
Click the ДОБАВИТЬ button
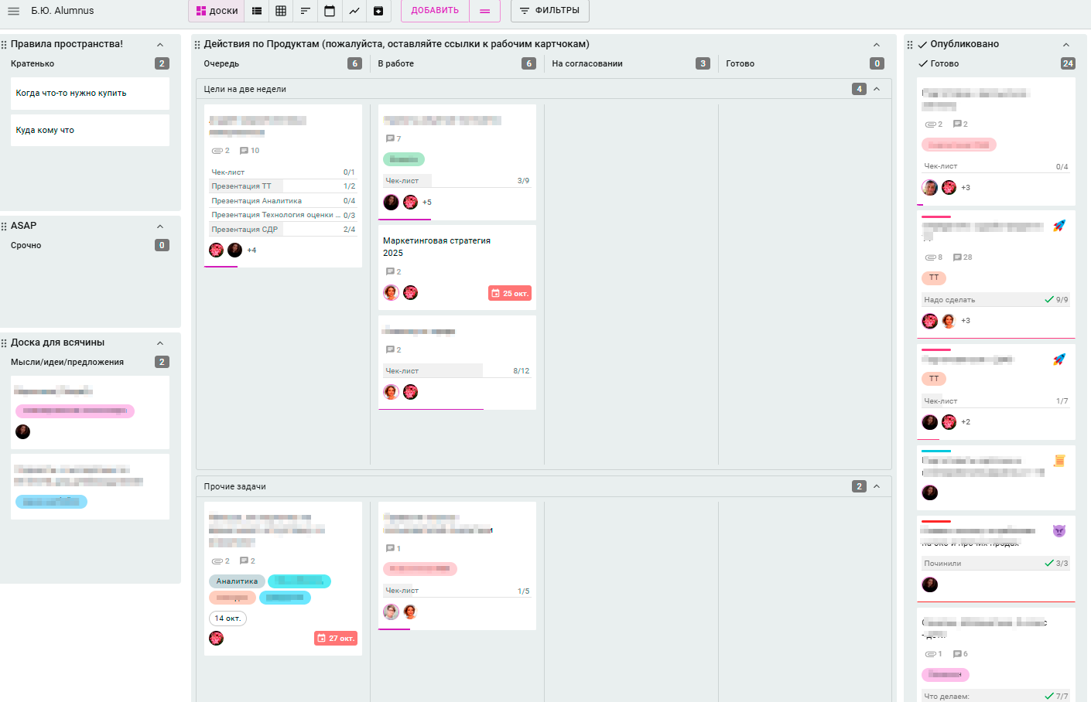pos(435,11)
